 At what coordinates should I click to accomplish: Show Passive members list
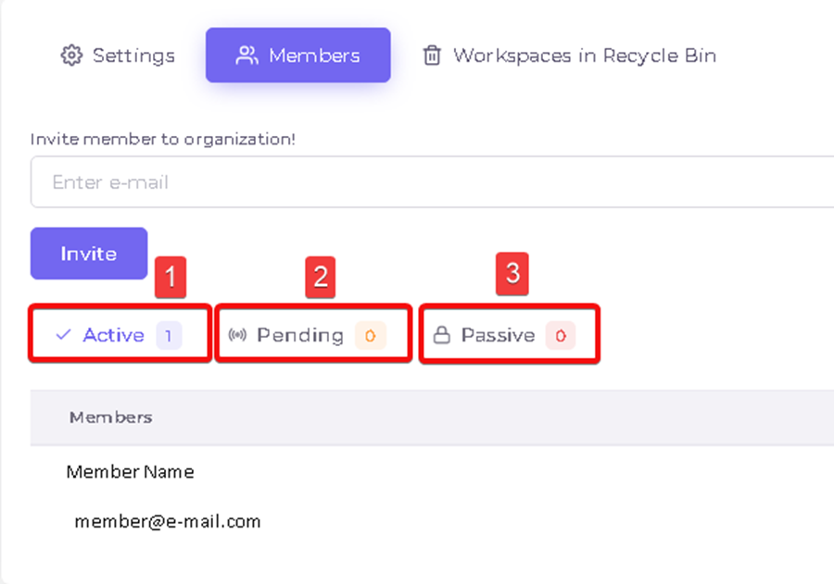tap(510, 335)
